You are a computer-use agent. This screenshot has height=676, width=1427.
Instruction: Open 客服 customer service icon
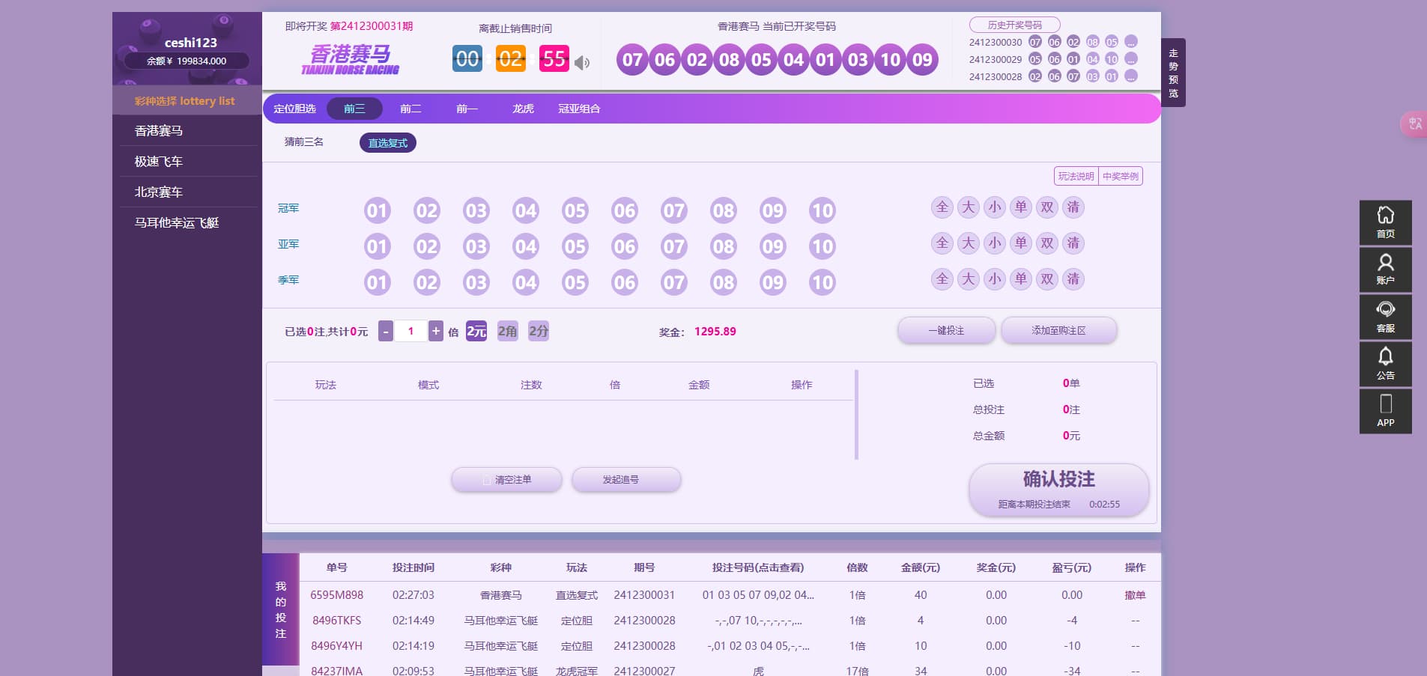(1385, 317)
